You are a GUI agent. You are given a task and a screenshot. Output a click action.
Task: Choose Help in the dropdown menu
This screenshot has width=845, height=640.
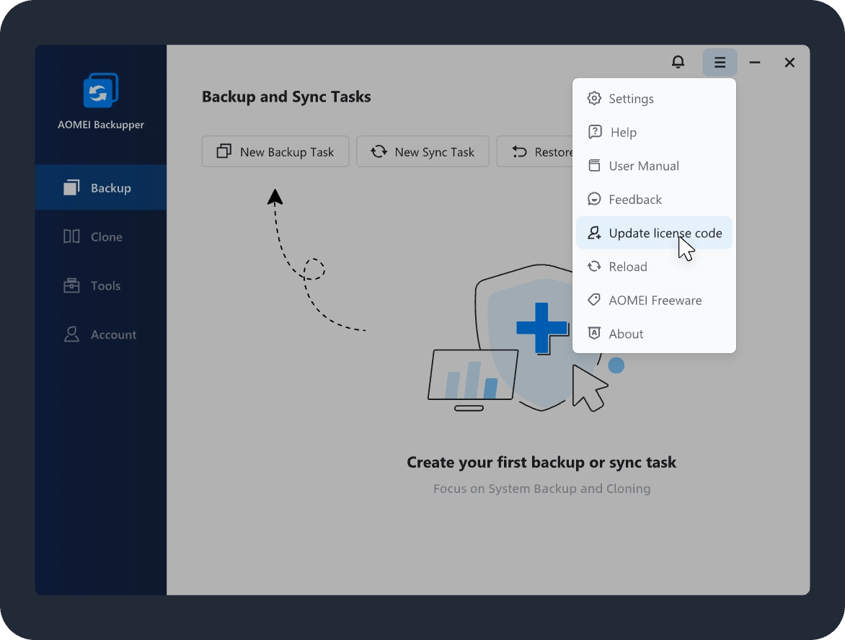coord(654,132)
